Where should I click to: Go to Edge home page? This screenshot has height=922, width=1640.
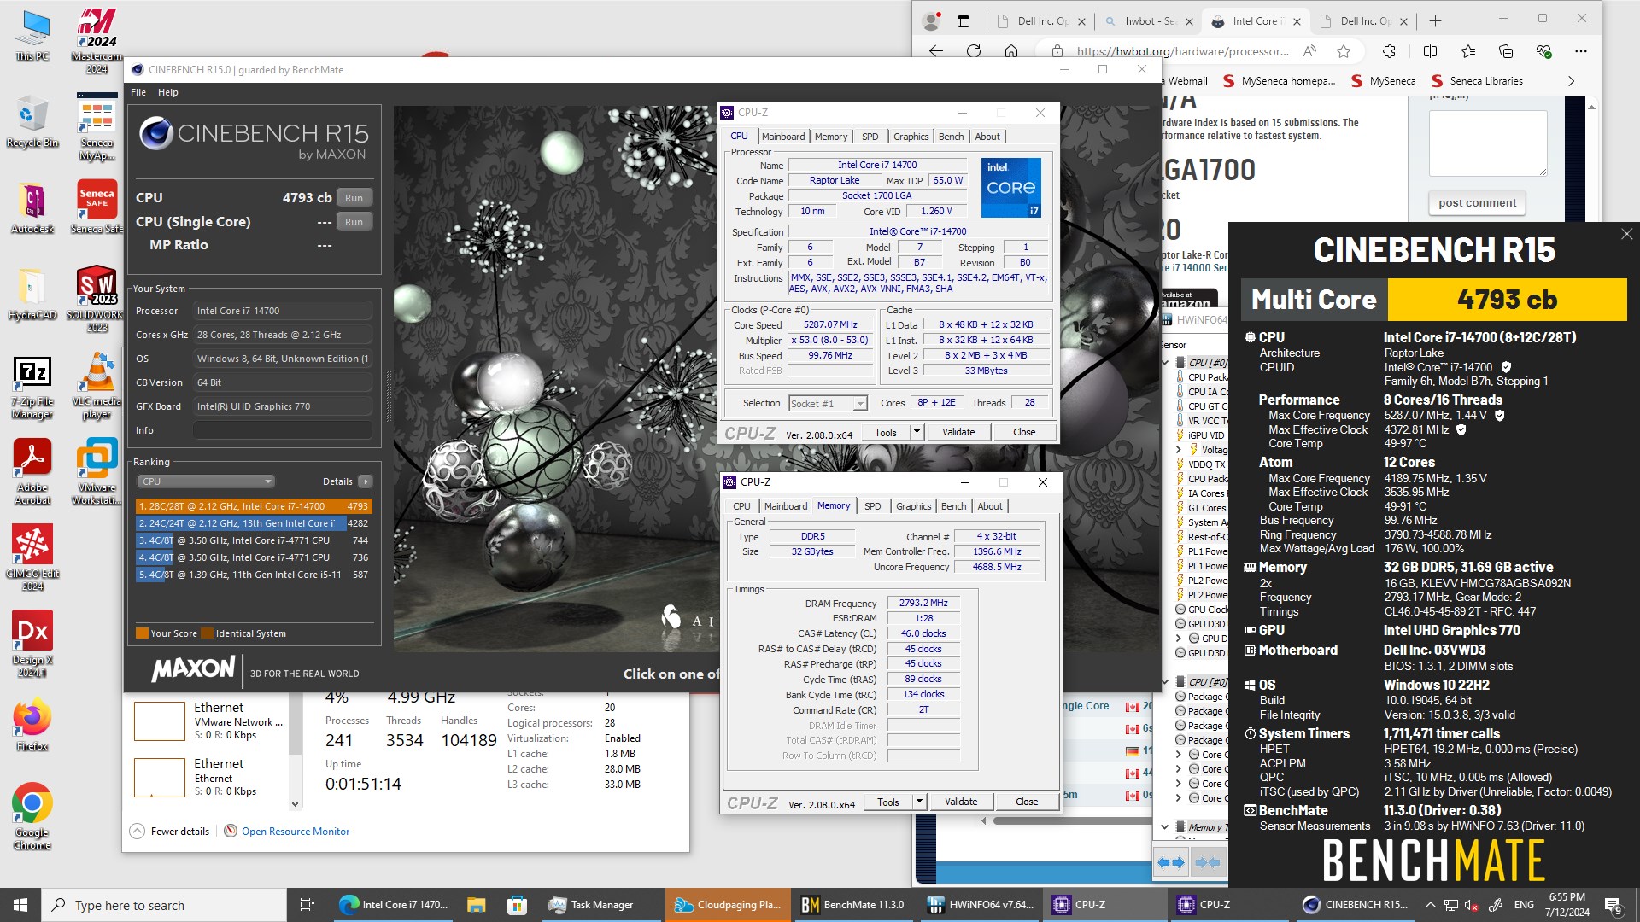click(x=1011, y=51)
